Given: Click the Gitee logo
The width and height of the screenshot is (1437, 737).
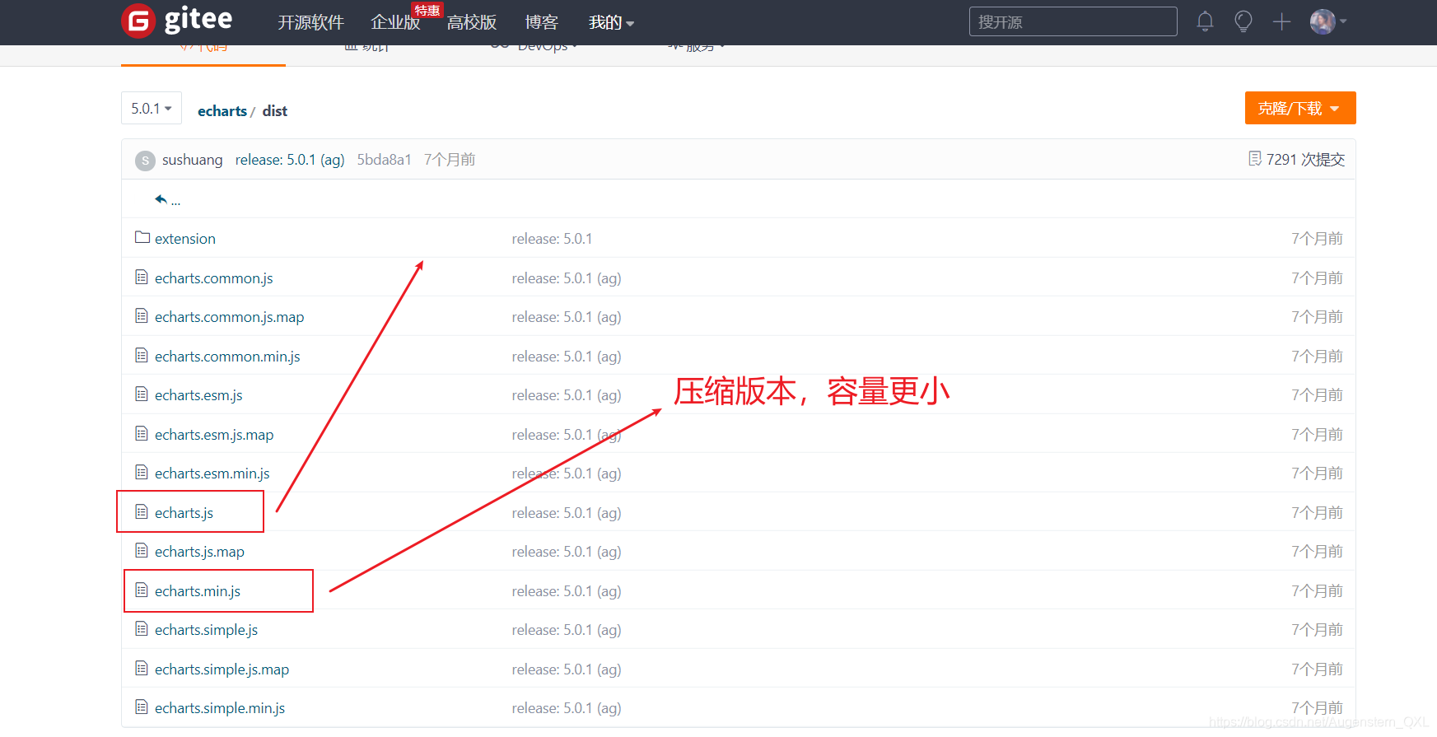Looking at the screenshot, I should coord(177,21).
